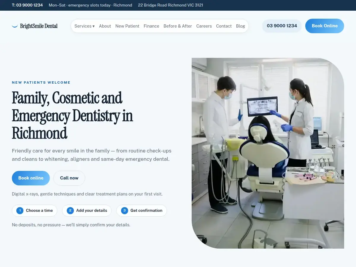Click the No deposits, no pressure note
Viewport: 356px width, 267px height.
pos(71,225)
